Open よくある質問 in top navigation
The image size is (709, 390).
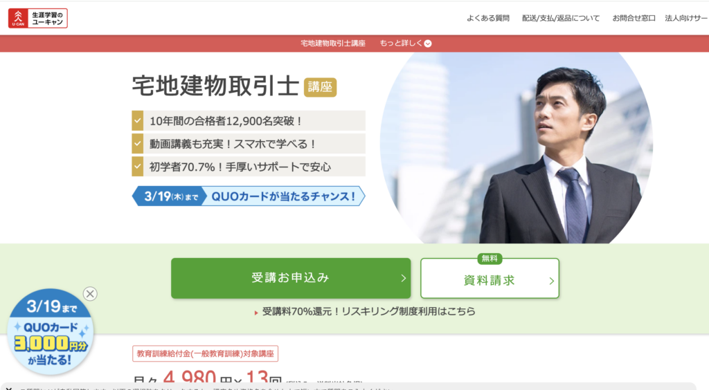point(488,18)
